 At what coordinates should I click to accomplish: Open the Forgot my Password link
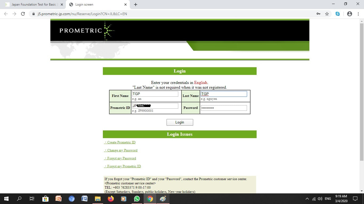pyautogui.click(x=120, y=158)
